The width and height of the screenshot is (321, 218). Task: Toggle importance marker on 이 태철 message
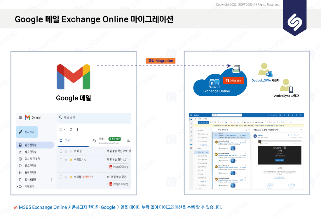71,151
